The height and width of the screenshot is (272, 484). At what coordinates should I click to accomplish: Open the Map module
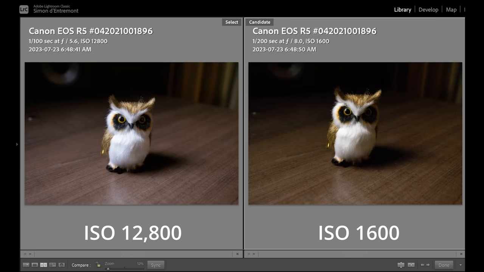(451, 9)
